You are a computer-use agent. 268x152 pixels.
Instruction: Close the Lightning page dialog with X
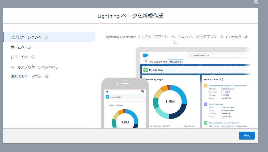pos(256,2)
